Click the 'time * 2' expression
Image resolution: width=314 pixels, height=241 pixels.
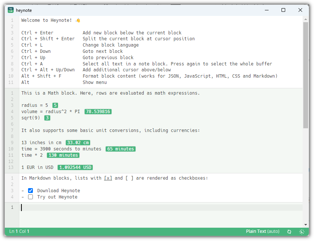[x=32, y=155]
